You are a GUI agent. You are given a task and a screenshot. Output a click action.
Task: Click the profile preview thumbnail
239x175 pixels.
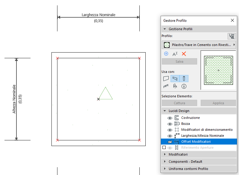point(218,70)
